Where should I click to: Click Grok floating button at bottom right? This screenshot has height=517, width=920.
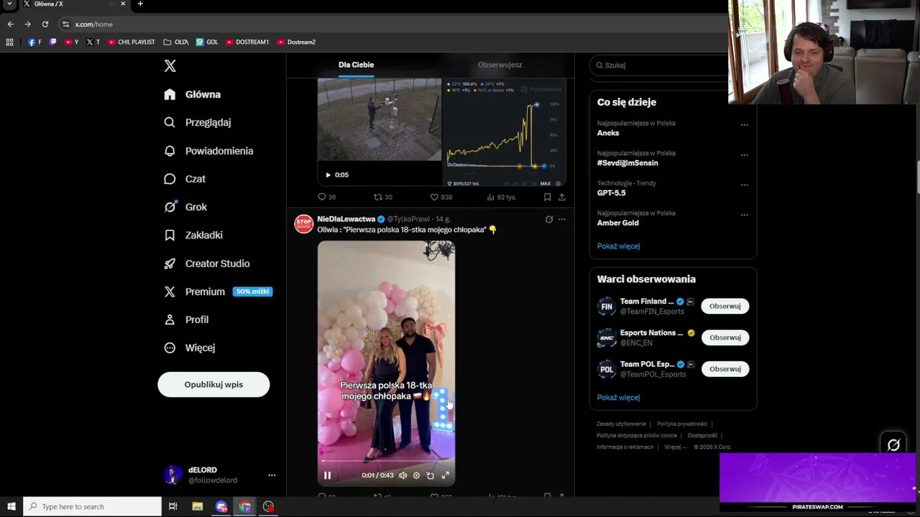[x=893, y=445]
